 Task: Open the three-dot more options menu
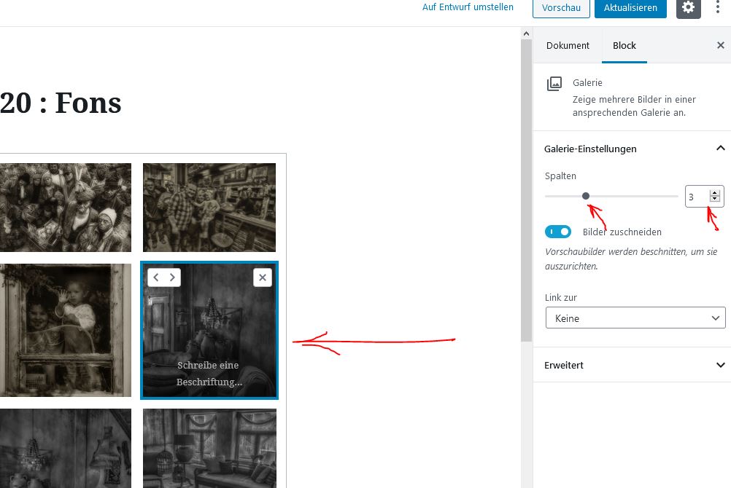point(719,8)
